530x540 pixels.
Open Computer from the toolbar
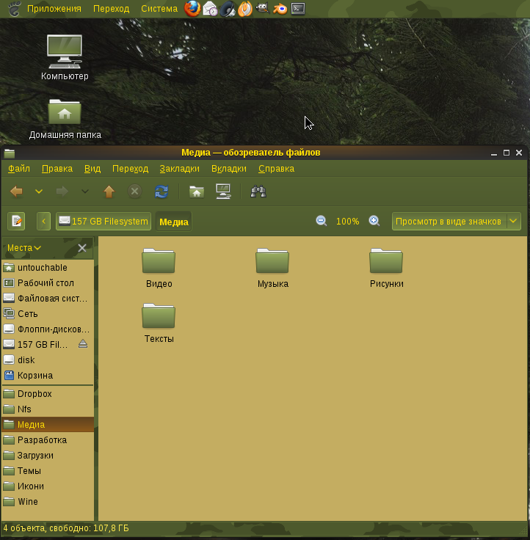point(223,191)
